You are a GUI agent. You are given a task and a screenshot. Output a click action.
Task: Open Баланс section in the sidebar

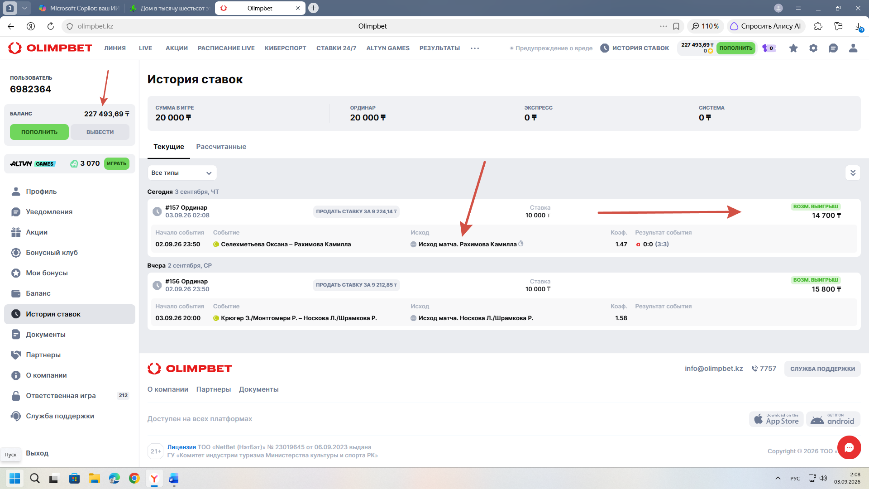pyautogui.click(x=38, y=293)
